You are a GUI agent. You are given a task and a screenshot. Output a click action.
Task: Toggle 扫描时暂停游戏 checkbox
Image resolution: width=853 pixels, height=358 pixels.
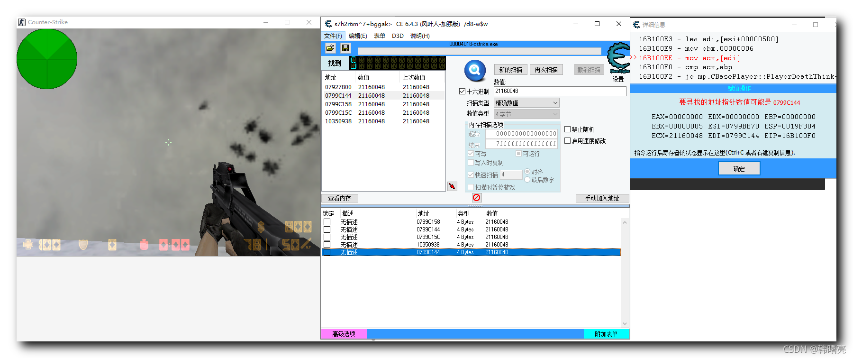[471, 187]
